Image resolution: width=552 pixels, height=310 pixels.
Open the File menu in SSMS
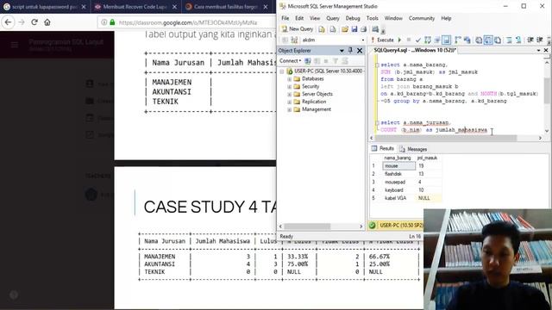[285, 18]
